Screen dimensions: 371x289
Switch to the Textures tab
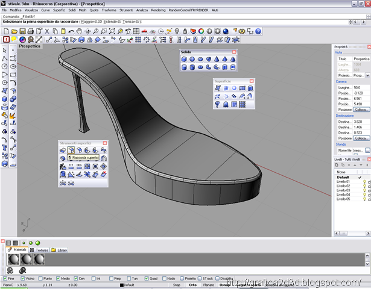click(39, 250)
